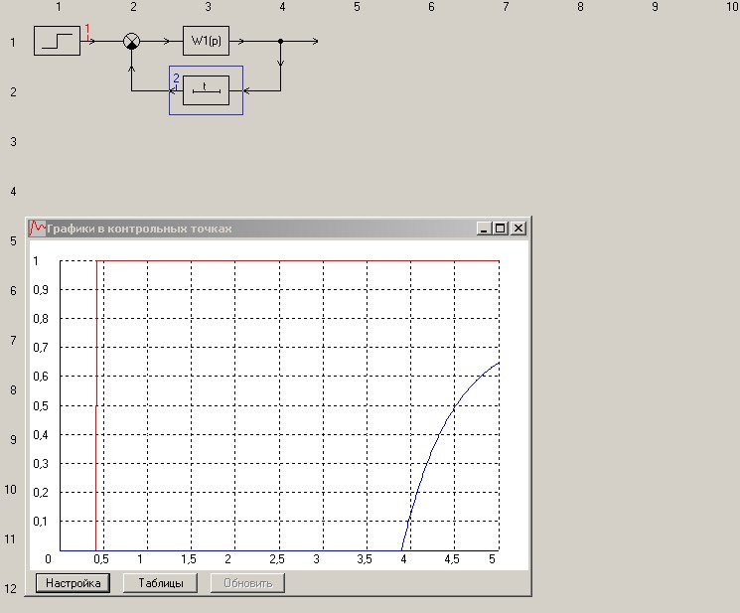Click row header number 12 on grid
This screenshot has height=613, width=740.
10,589
